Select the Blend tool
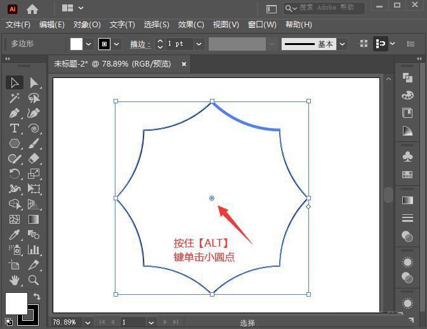 (x=34, y=235)
